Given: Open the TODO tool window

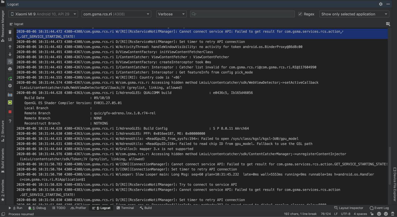Looking at the screenshot, I should click(x=59, y=208).
